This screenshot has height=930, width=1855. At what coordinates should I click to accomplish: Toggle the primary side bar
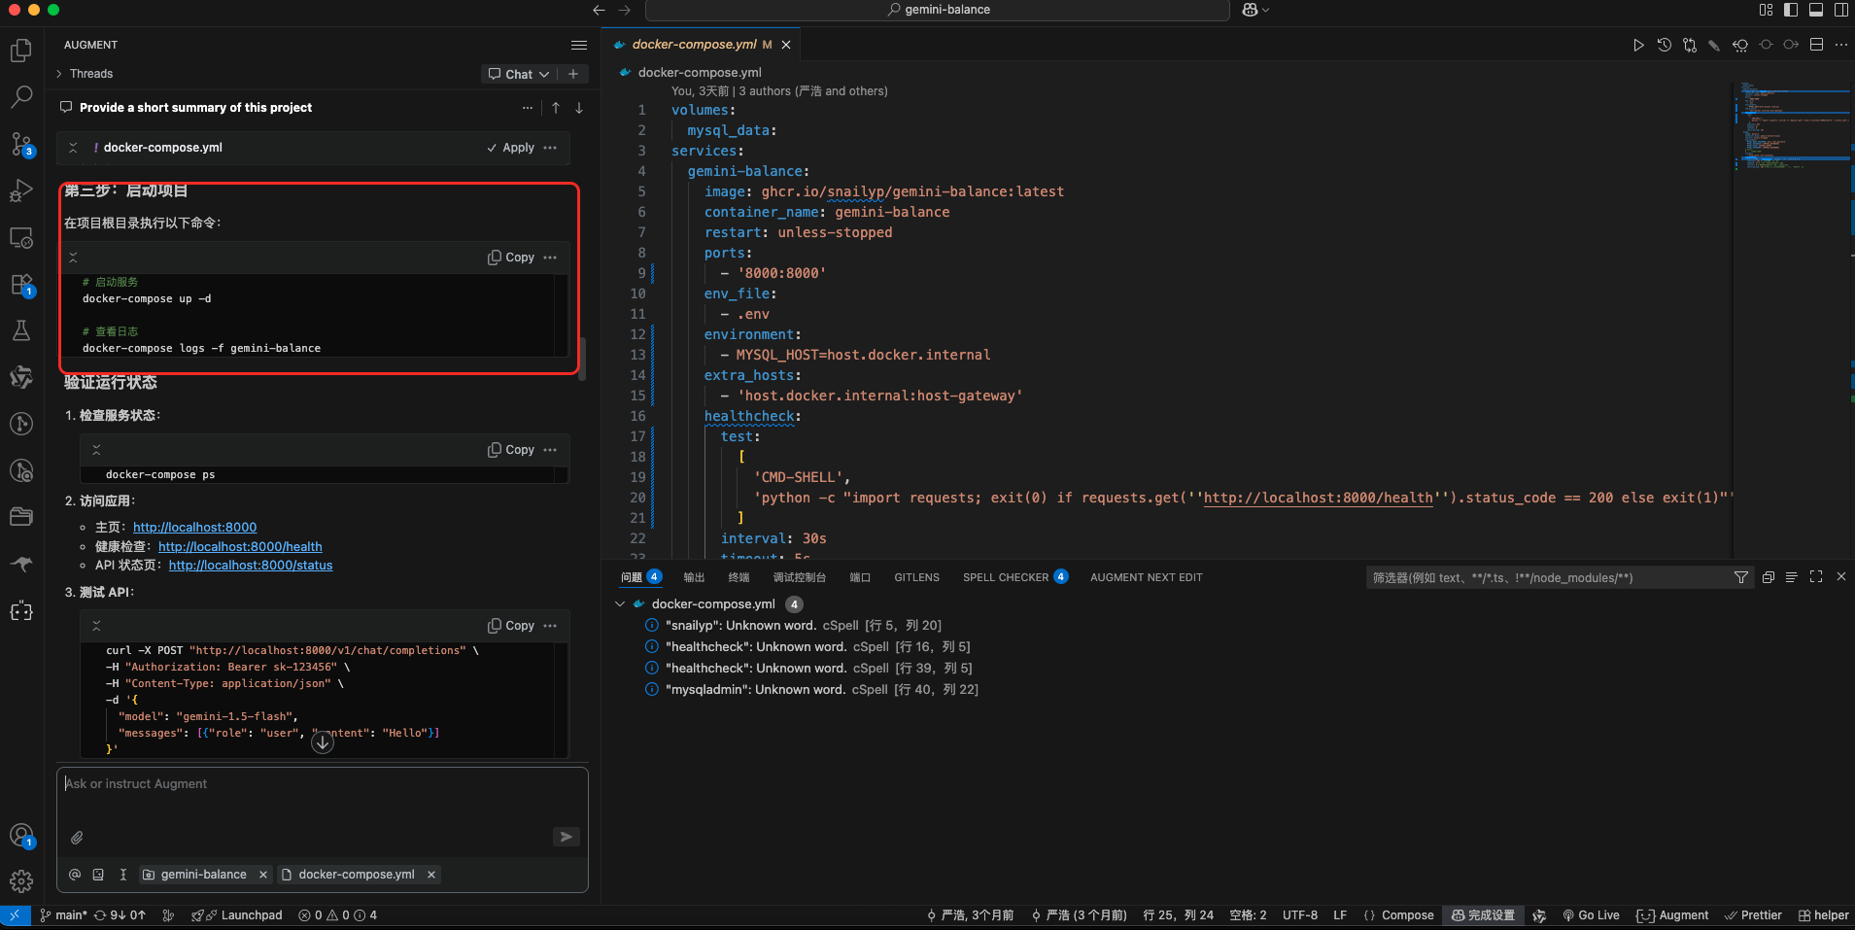coord(1791,10)
